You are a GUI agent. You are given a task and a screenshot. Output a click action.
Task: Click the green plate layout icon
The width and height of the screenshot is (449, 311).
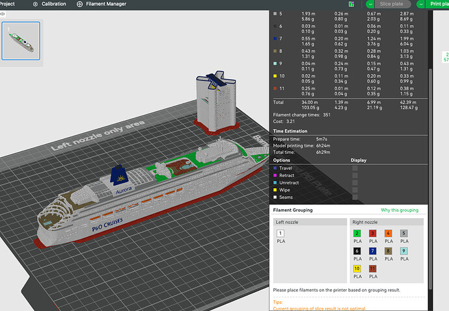point(351,4)
